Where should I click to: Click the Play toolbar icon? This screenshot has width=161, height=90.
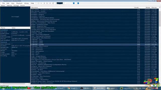click(41, 3)
